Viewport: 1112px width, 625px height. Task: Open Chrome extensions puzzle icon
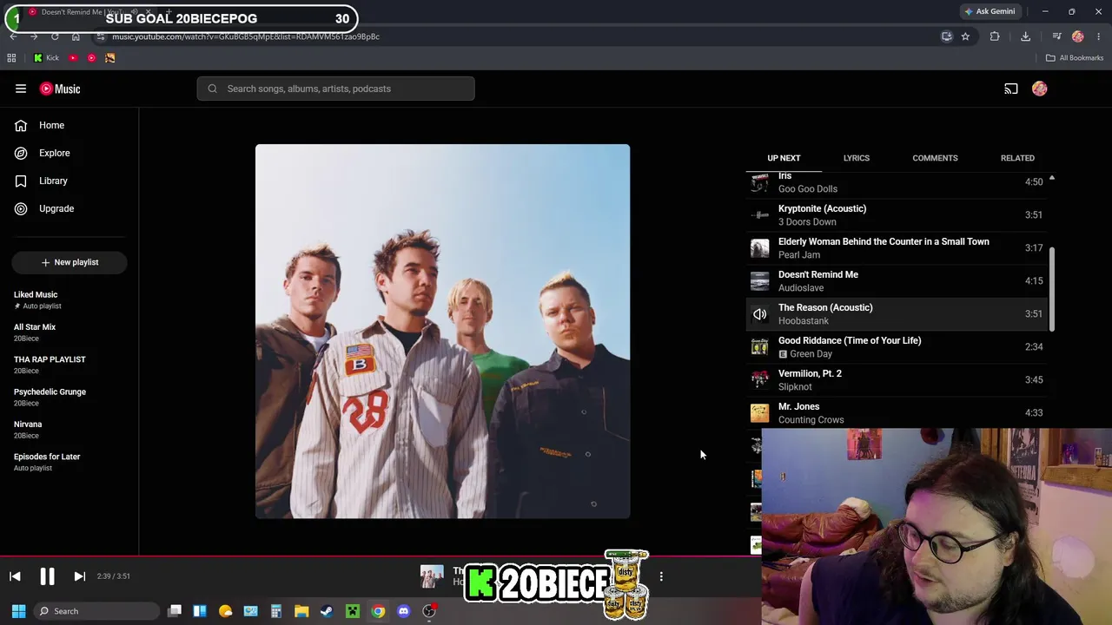[x=995, y=36]
